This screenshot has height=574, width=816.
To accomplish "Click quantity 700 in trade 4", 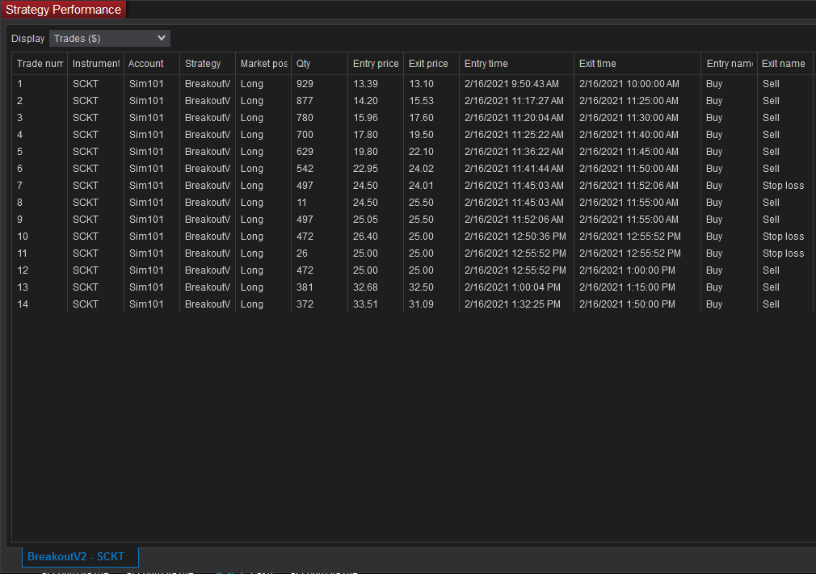I will pyautogui.click(x=305, y=135).
